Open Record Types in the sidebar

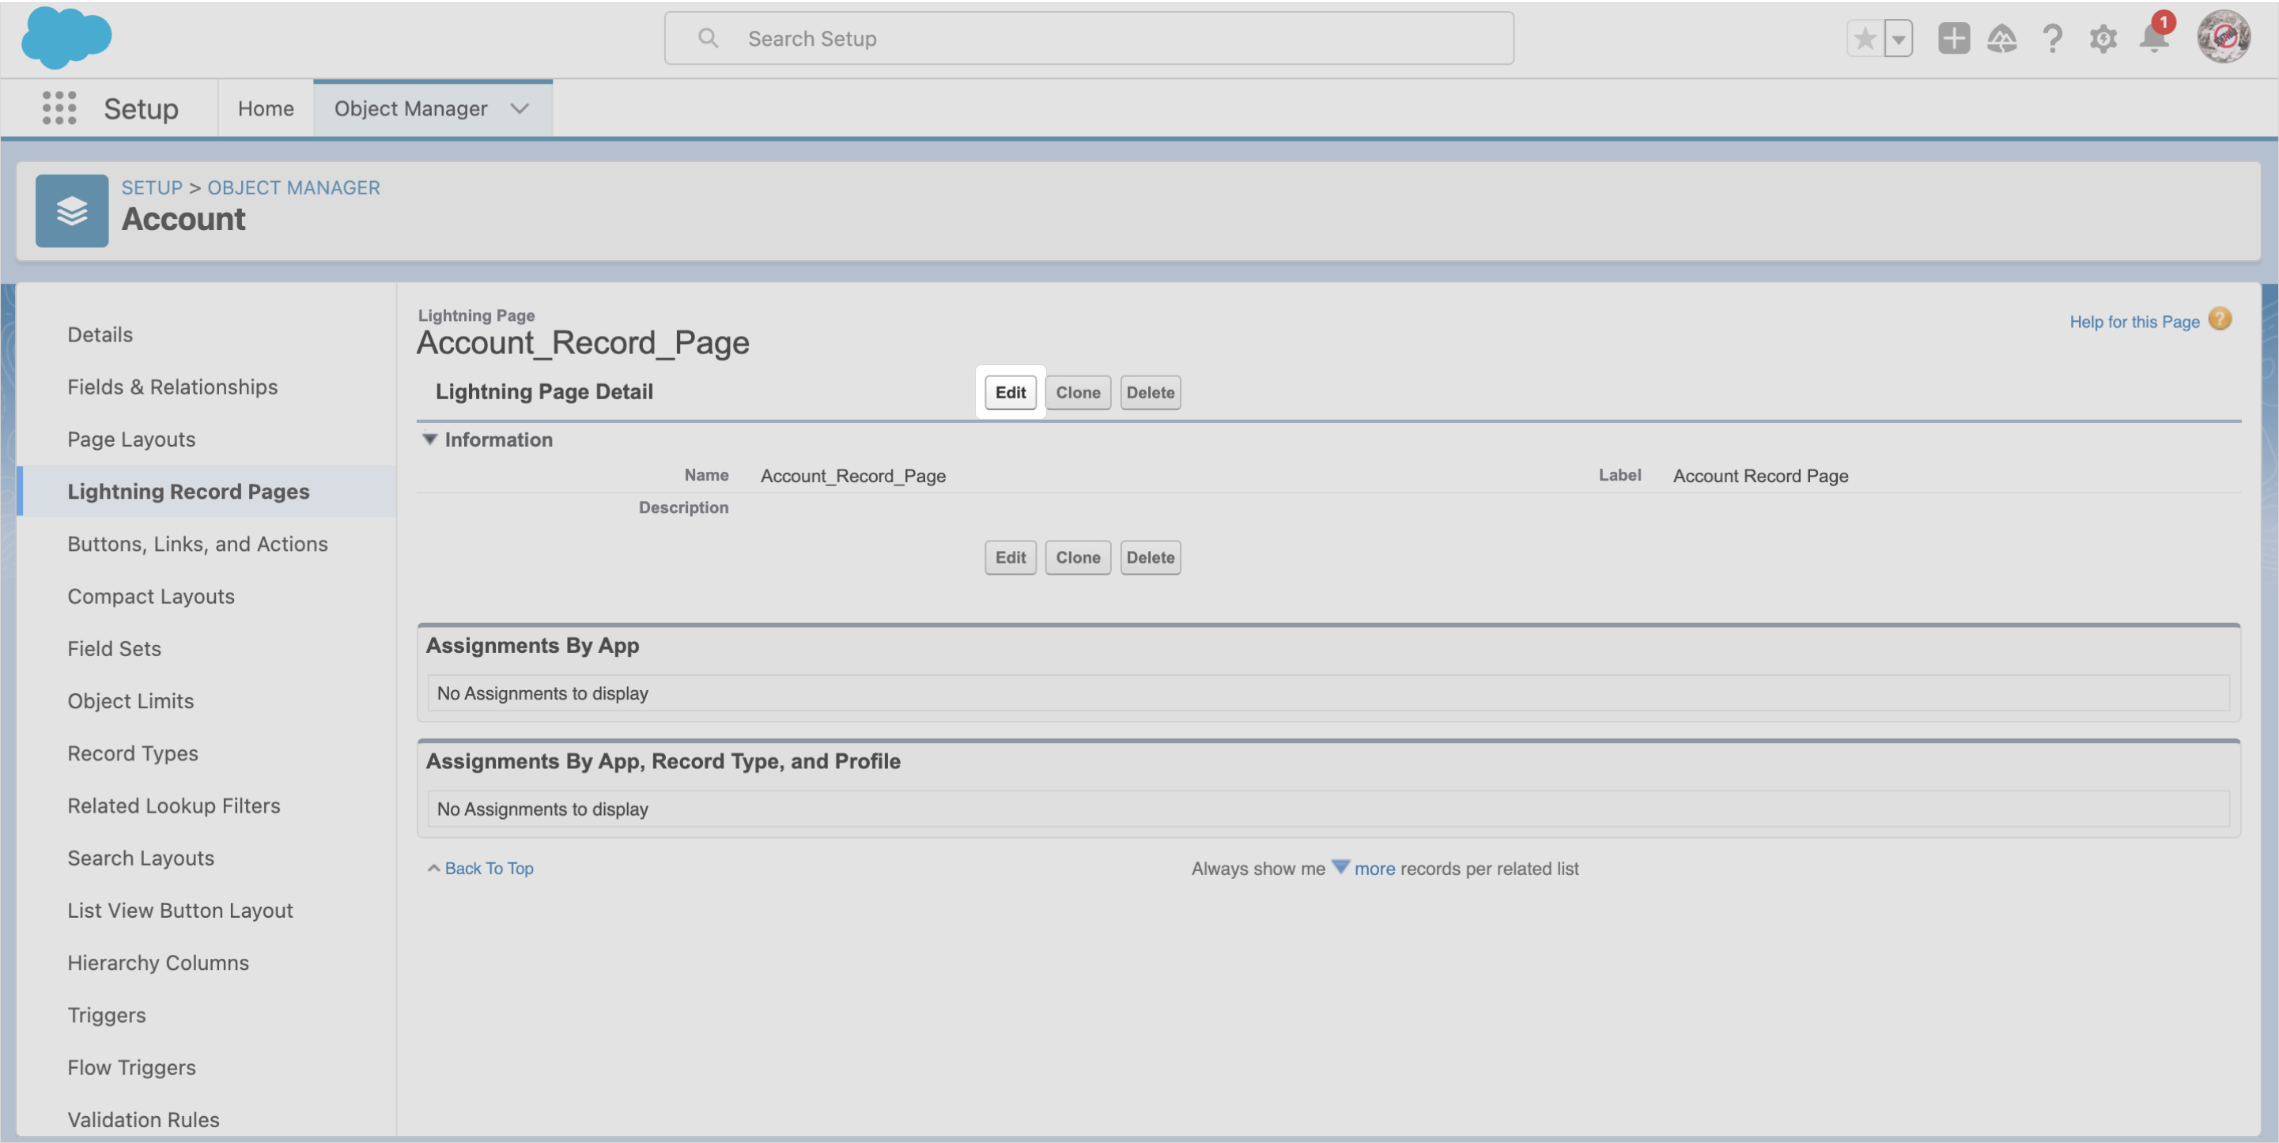tap(133, 753)
